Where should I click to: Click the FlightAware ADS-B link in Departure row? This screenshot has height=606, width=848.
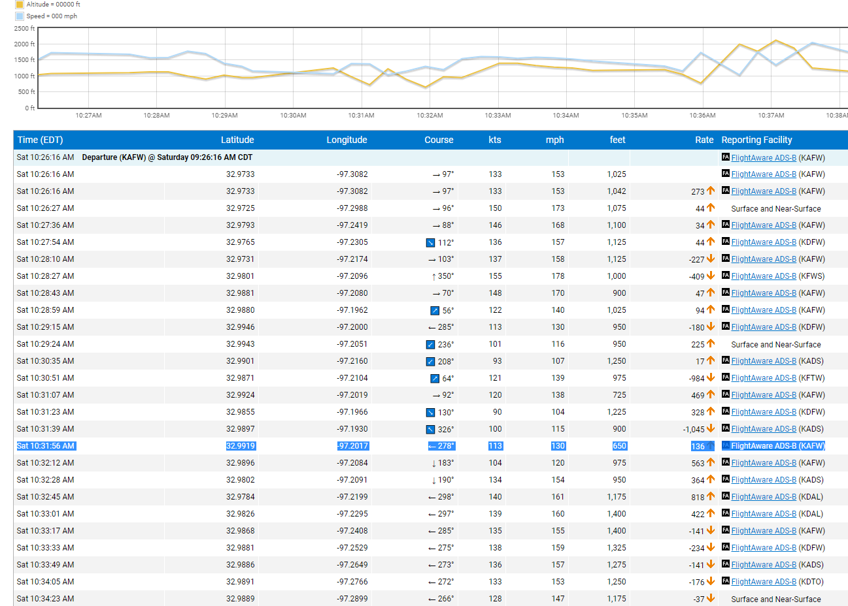[764, 157]
